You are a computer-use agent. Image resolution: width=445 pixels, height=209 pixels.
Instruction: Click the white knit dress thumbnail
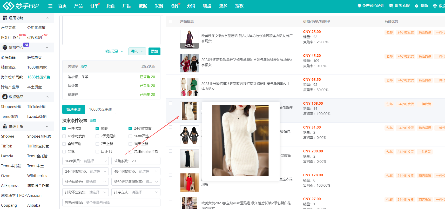click(189, 111)
